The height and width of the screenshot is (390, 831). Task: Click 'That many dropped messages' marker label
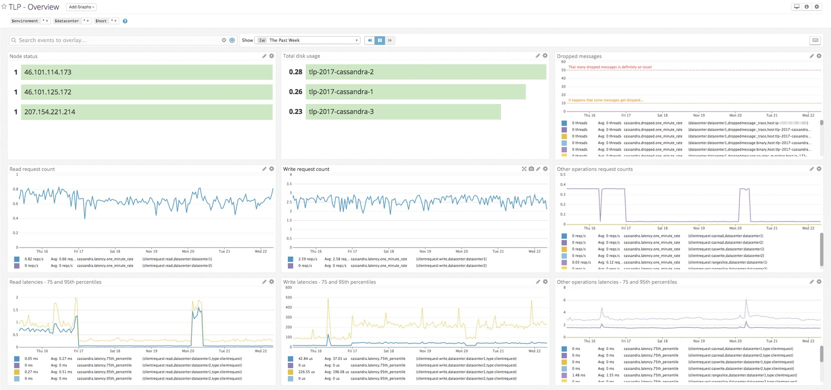(x=610, y=67)
